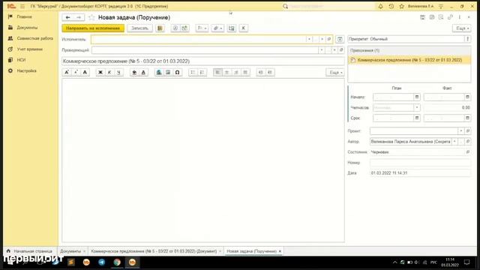
Task: Open notifications bell in title bar
Action: 380,6
